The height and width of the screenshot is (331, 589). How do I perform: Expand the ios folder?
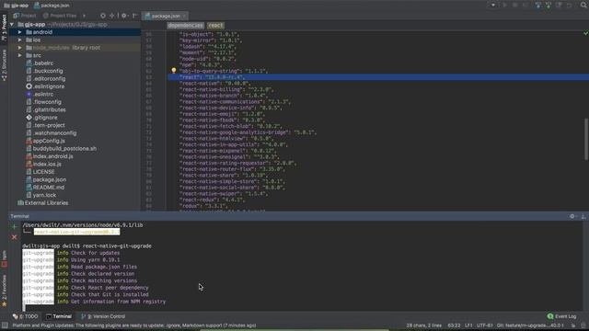20,40
